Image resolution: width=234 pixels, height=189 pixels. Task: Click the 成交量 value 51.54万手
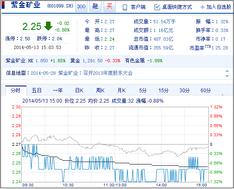(x=164, y=22)
